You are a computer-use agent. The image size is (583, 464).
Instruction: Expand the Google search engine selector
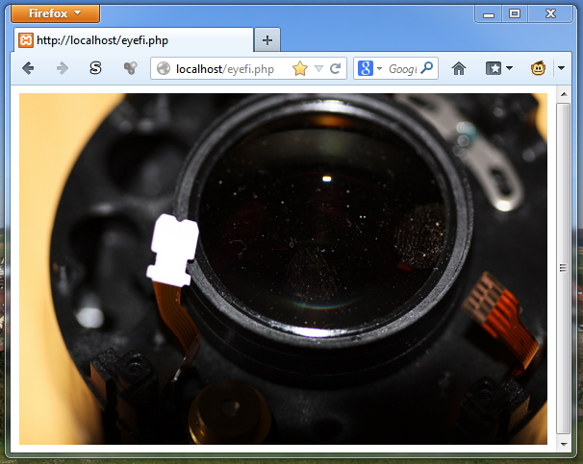(368, 68)
